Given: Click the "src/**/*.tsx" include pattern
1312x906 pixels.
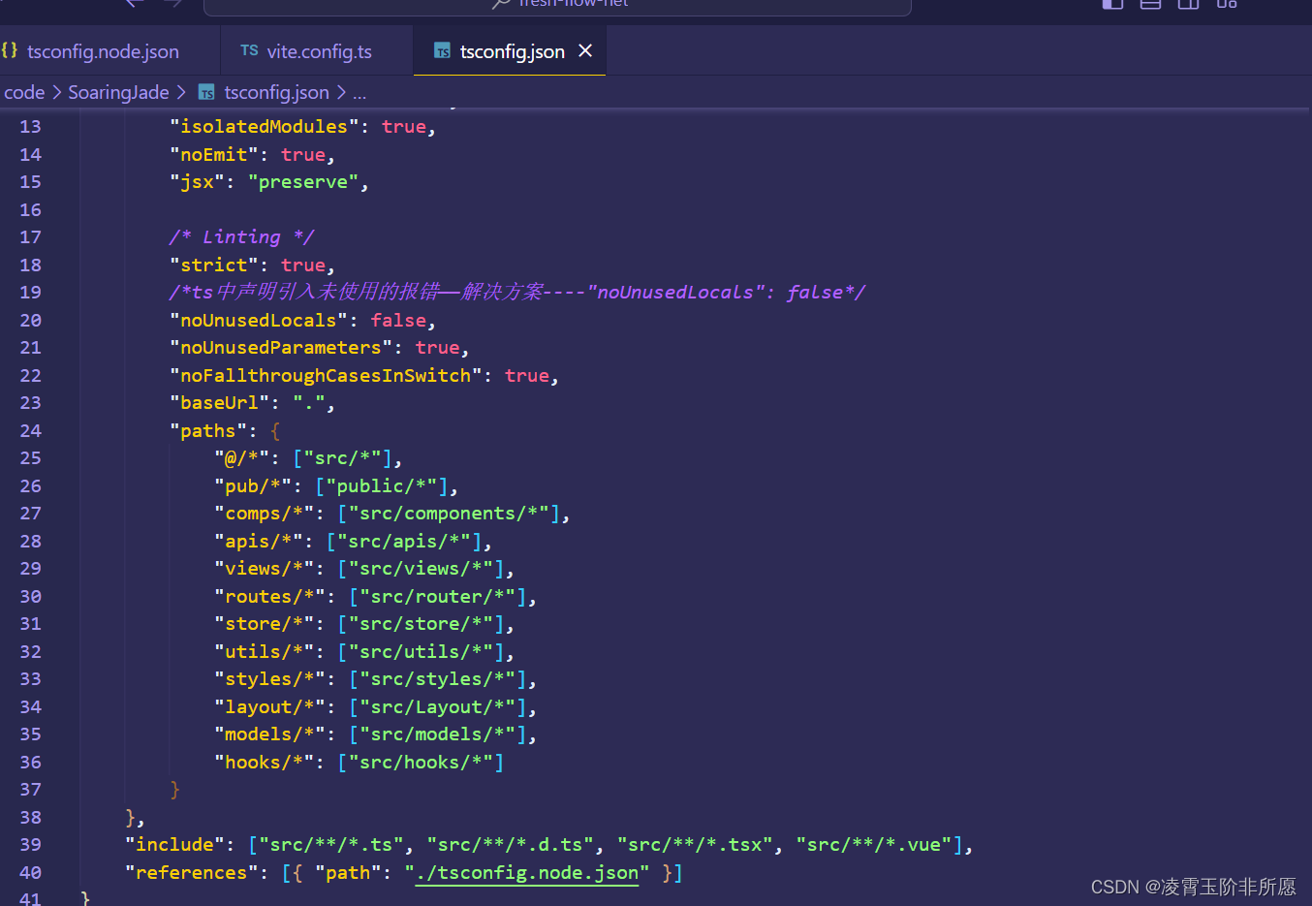Looking at the screenshot, I should (x=694, y=844).
